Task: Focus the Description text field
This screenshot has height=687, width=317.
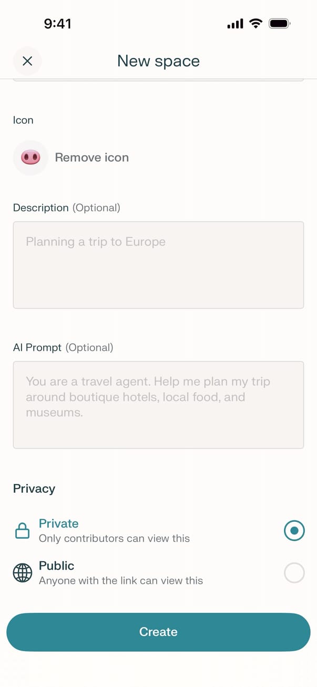Action: coord(158,265)
